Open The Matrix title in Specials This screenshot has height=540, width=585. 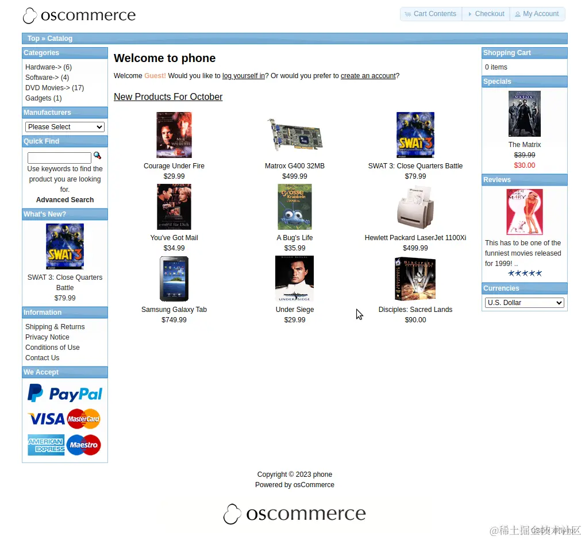click(525, 145)
